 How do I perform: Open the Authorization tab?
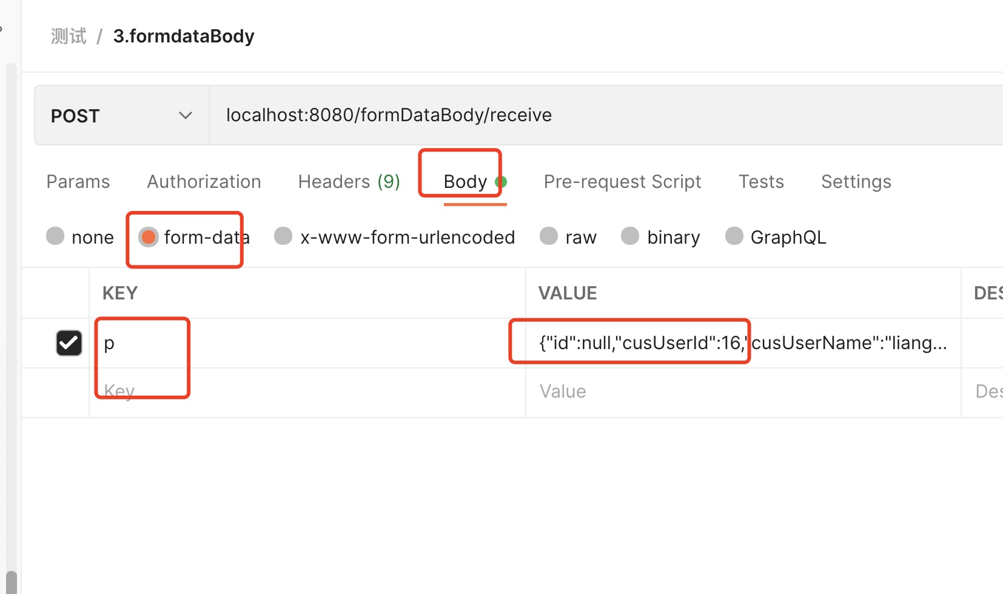[204, 181]
